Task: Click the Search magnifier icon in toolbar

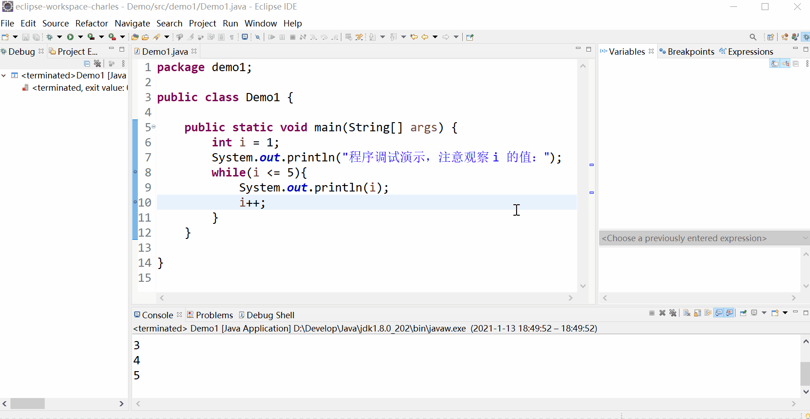Action: coord(753,37)
